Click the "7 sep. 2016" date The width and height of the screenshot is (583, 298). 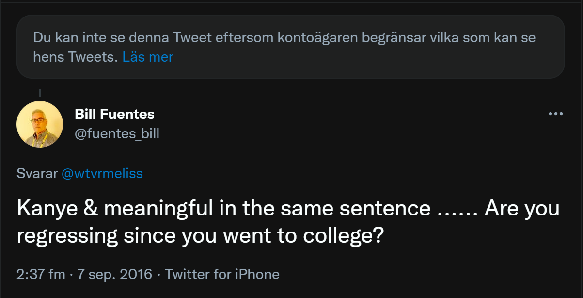coord(114,274)
